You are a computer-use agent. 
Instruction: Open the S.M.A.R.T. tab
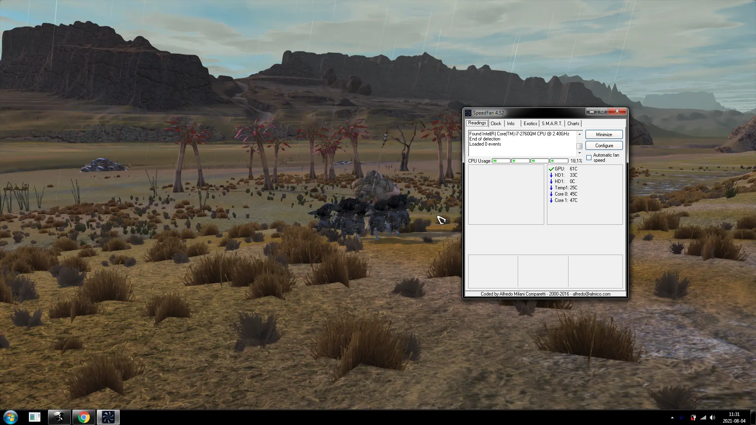click(x=552, y=124)
